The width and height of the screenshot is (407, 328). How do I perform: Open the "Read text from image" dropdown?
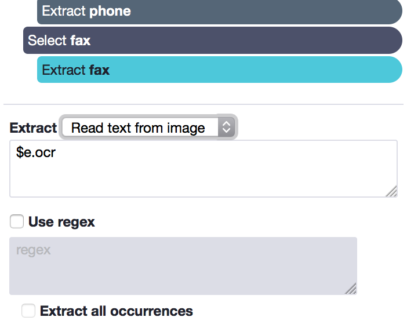point(148,127)
